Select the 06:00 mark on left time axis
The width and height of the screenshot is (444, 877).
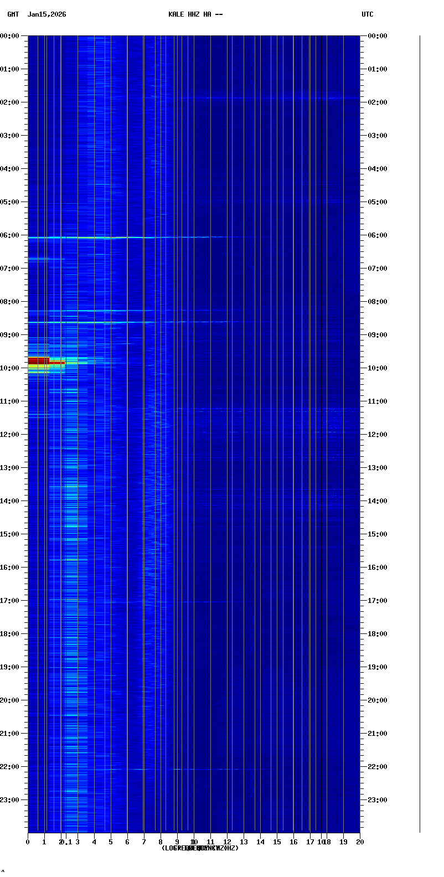pos(10,235)
